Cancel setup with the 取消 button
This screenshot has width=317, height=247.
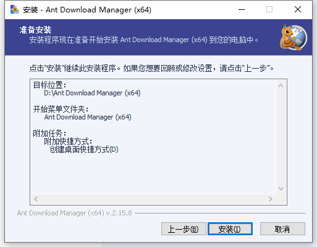tap(282, 228)
